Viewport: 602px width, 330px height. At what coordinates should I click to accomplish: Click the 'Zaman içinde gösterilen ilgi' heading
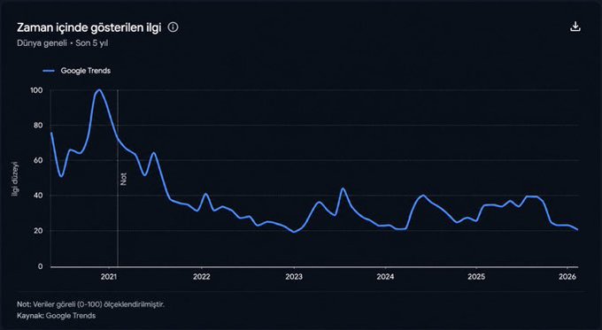point(89,27)
